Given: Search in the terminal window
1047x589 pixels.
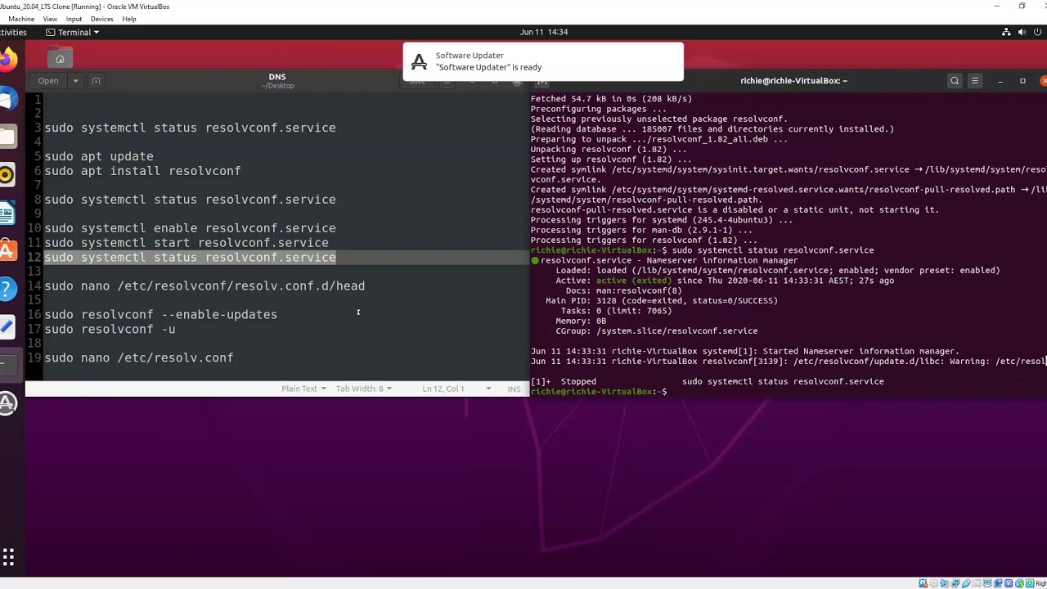Looking at the screenshot, I should pos(955,81).
